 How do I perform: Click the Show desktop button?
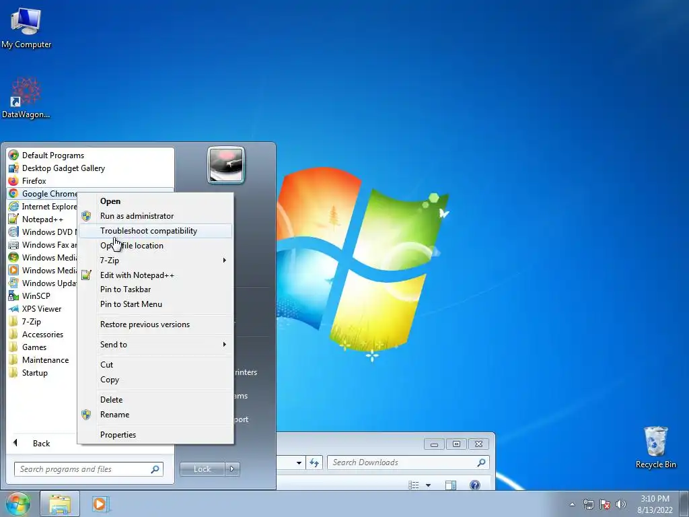click(x=684, y=504)
